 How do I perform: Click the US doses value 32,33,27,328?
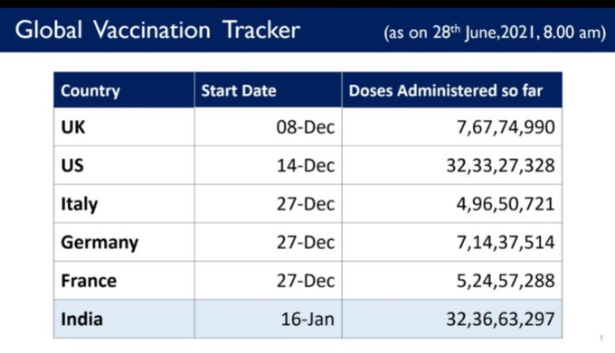(500, 165)
